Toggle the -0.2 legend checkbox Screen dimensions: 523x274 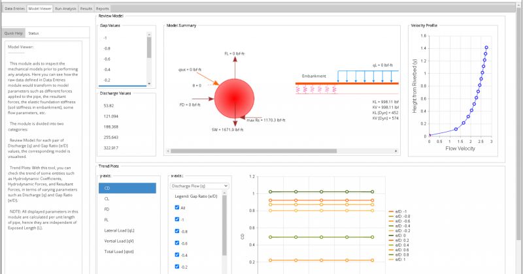[x=177, y=267]
